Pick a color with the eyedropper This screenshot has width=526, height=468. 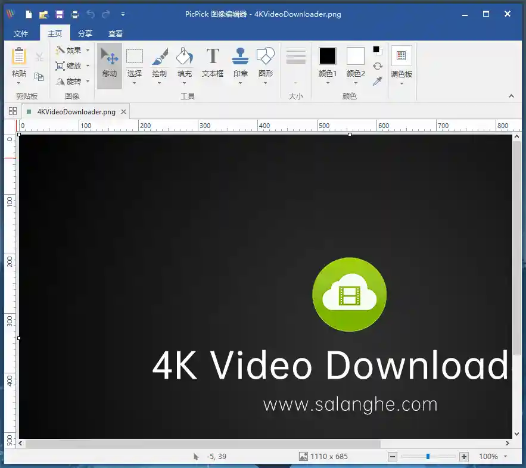click(378, 80)
